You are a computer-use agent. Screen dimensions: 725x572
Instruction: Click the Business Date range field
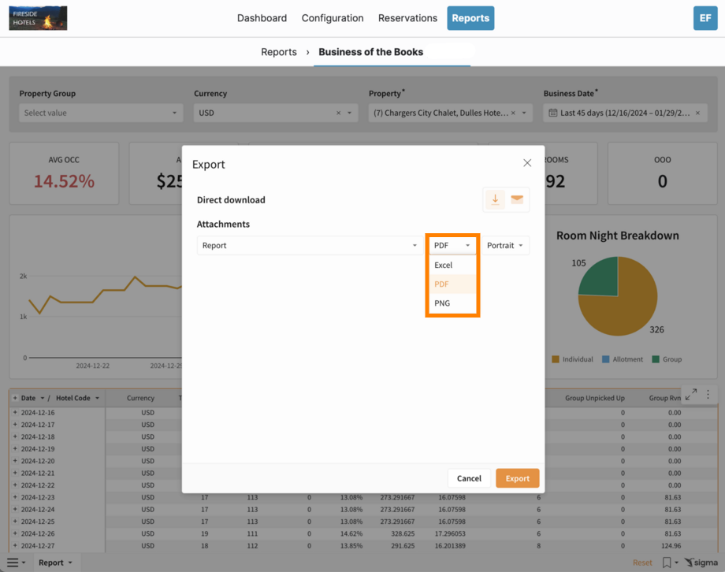tap(625, 113)
